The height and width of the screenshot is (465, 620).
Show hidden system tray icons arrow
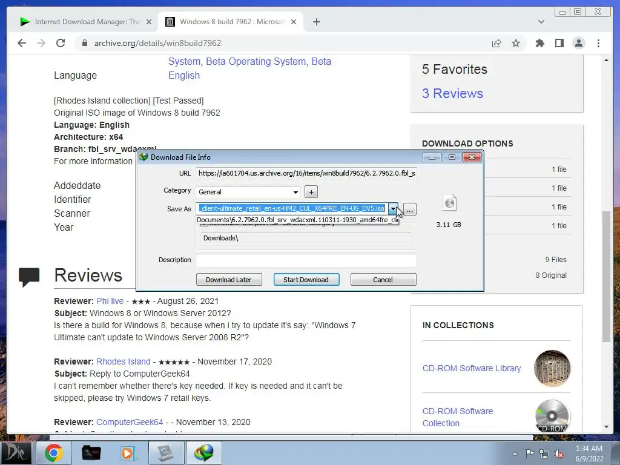point(515,453)
